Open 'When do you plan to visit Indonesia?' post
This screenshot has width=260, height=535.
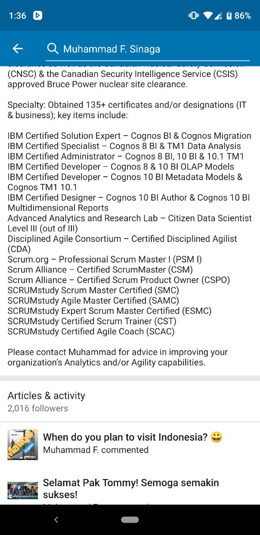coord(125,437)
